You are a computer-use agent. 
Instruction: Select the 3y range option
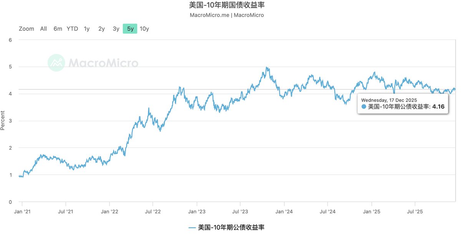116,28
